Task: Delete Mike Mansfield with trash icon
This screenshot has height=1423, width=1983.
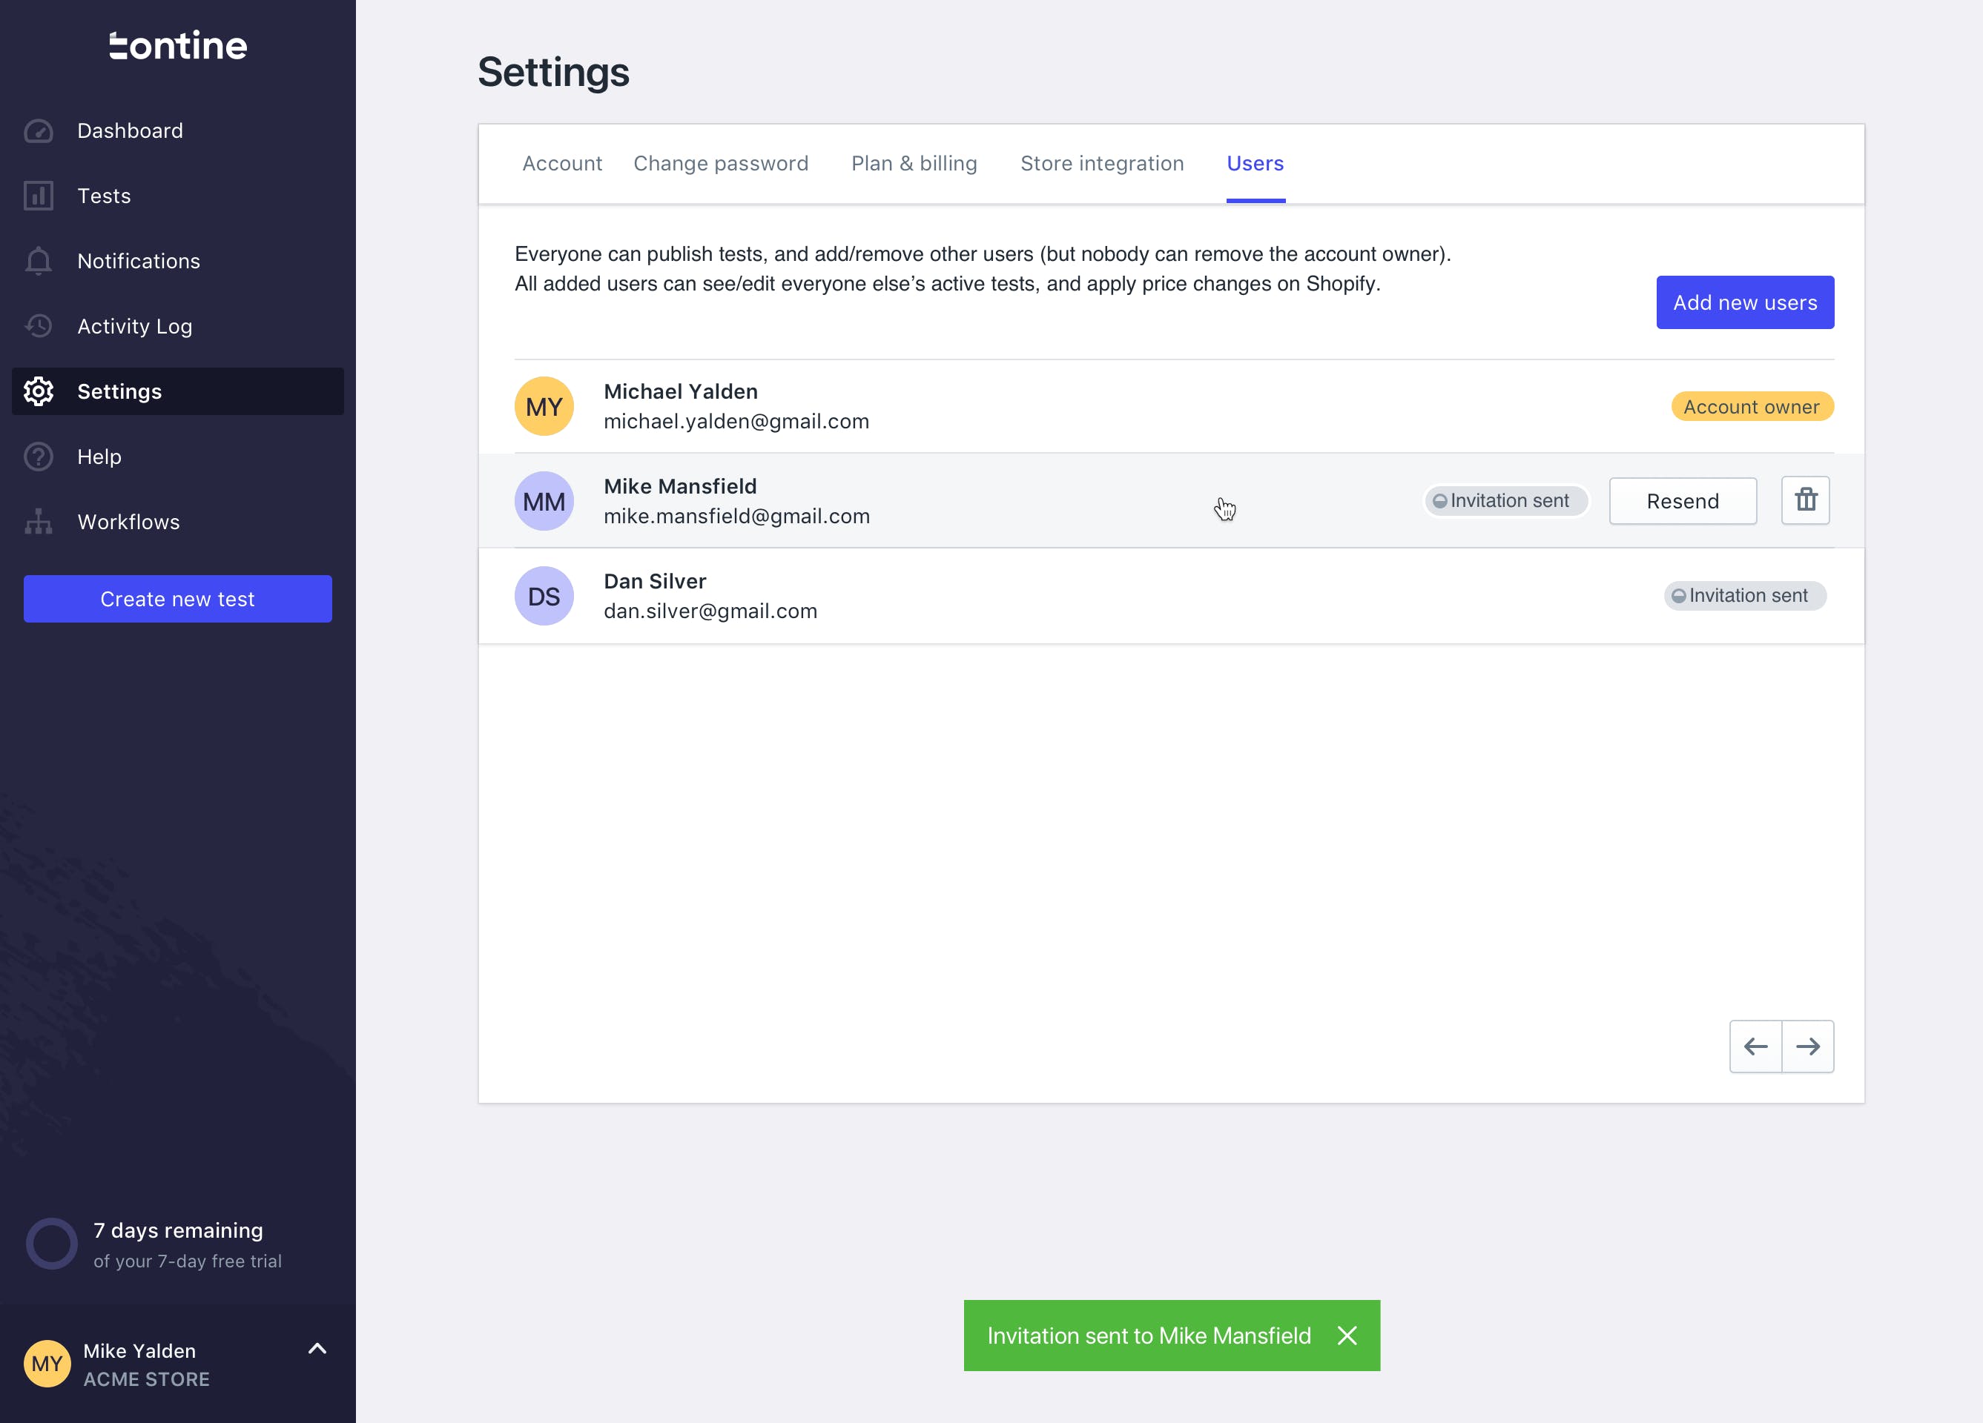Action: tap(1806, 501)
